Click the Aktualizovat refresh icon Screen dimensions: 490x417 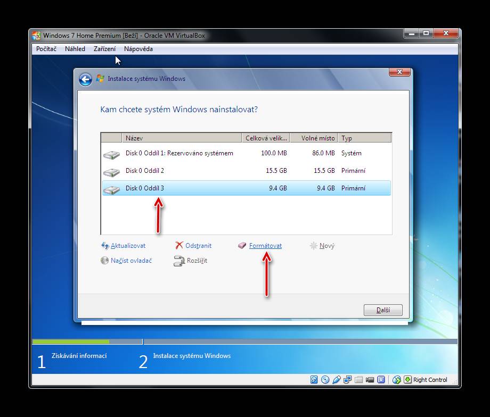click(105, 246)
